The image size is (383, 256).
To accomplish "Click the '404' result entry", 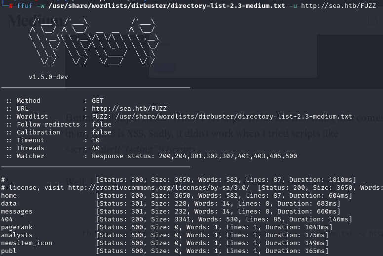I will coord(7,219).
